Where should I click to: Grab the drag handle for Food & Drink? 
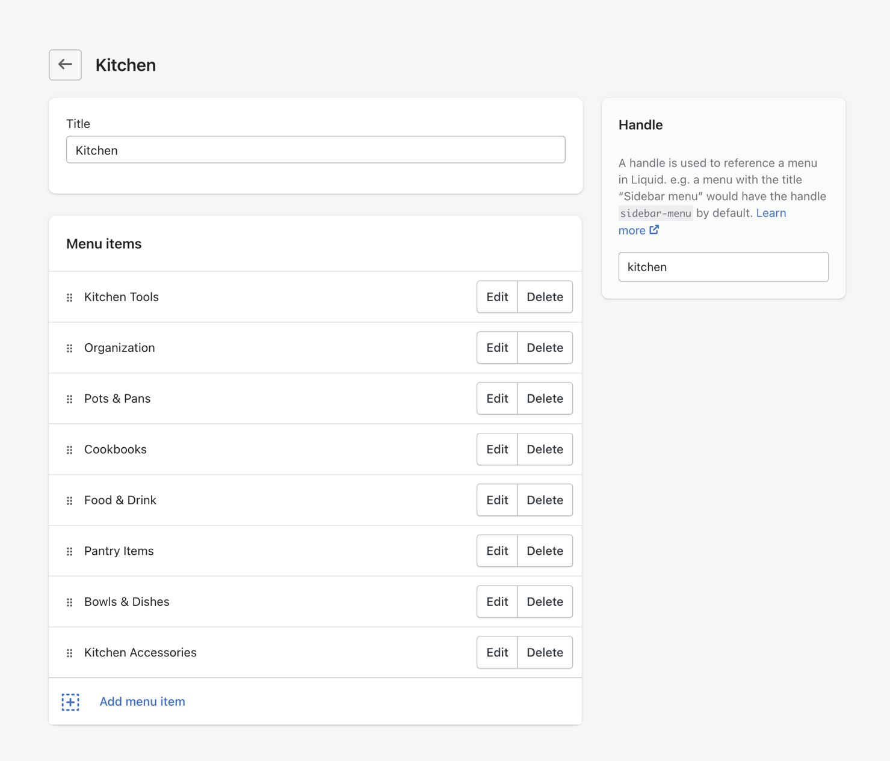tap(70, 501)
